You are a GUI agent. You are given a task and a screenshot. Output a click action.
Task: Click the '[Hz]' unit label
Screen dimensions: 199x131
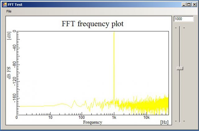tap(164, 122)
